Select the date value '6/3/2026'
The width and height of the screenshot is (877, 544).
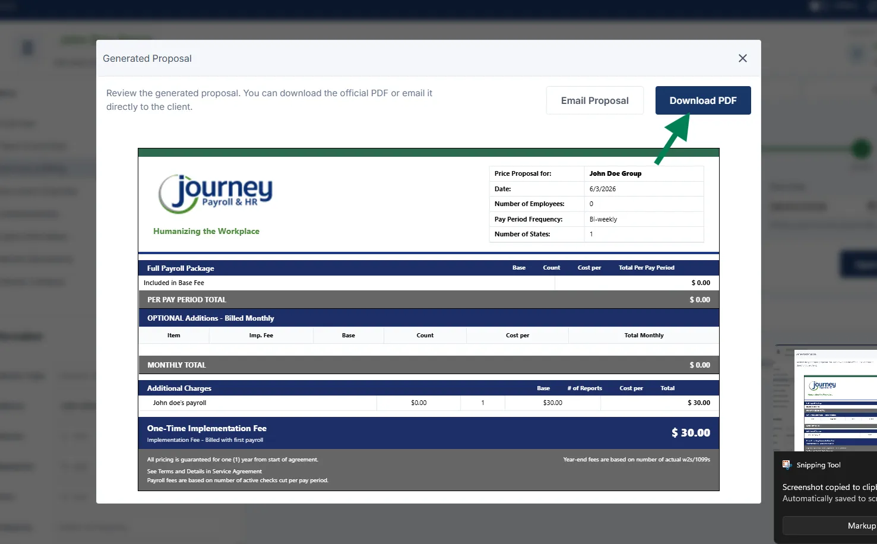click(603, 189)
